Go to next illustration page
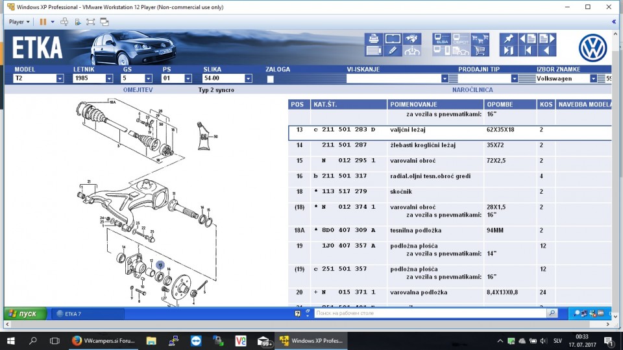The image size is (623, 350). coord(546,38)
